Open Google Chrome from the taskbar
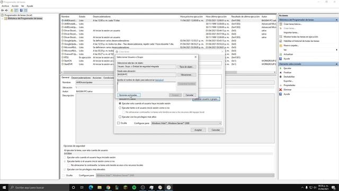339x191 pixels. (108, 187)
